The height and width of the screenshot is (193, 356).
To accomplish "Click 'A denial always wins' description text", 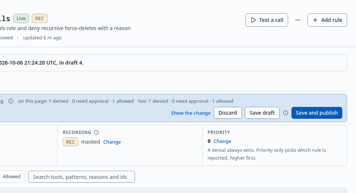I will click(267, 154).
